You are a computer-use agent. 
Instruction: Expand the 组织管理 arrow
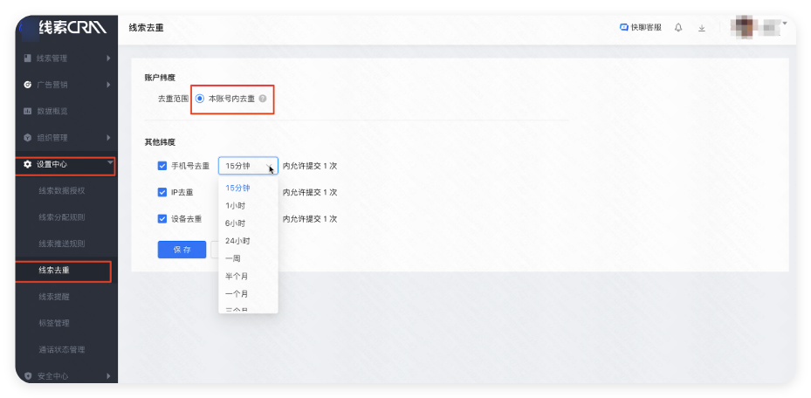coord(108,138)
